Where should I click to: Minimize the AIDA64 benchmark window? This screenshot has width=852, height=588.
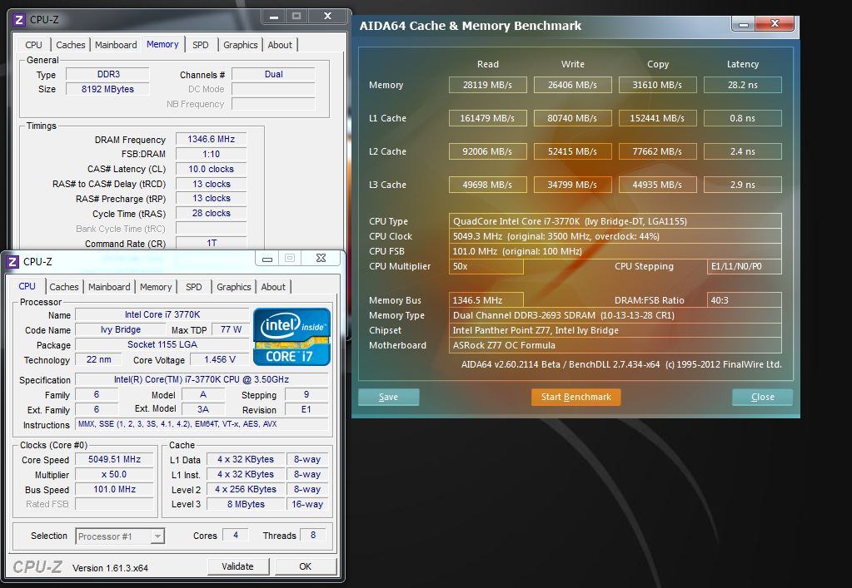pos(744,24)
